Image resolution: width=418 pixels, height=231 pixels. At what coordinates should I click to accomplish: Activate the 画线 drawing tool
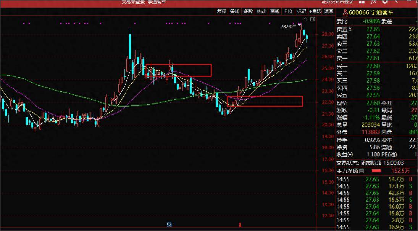coord(275,11)
